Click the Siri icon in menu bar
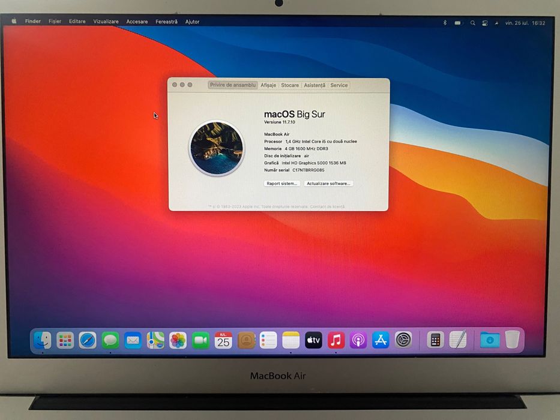The height and width of the screenshot is (420, 560). coord(496,23)
